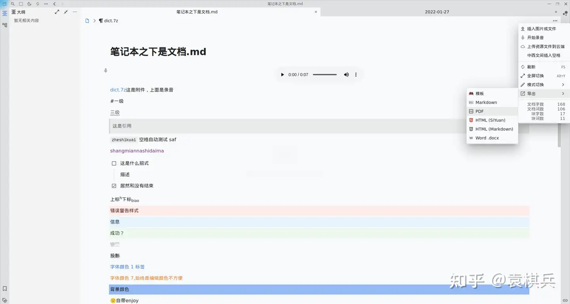Mute the audio with the speaker icon
The width and height of the screenshot is (570, 304).
[x=346, y=75]
